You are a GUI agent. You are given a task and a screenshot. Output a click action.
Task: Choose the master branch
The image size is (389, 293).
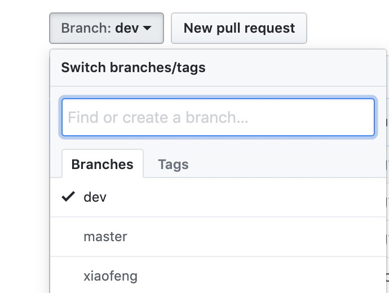(x=218, y=237)
